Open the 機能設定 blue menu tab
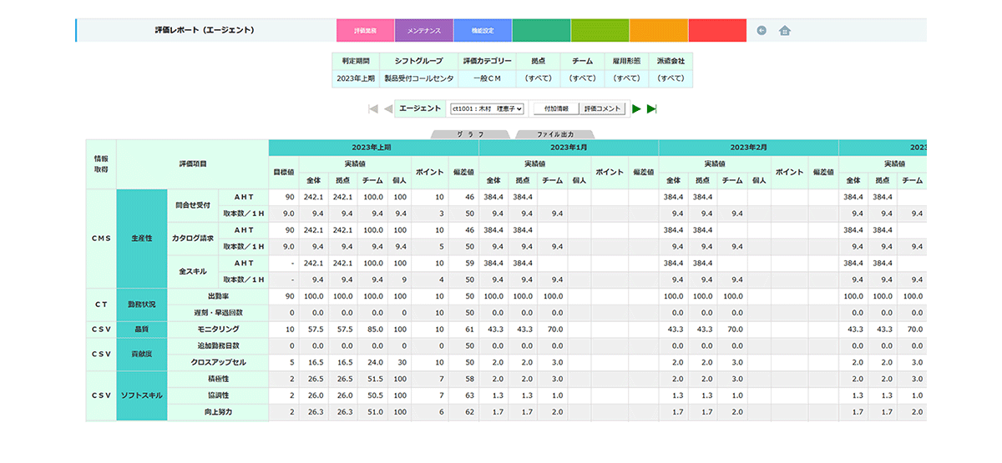This screenshot has width=1002, height=463. (x=483, y=30)
